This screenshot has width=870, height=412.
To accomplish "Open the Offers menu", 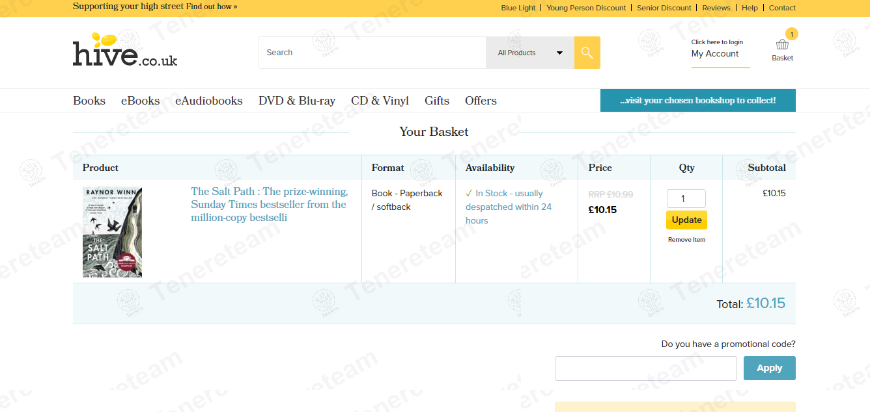I will (481, 101).
